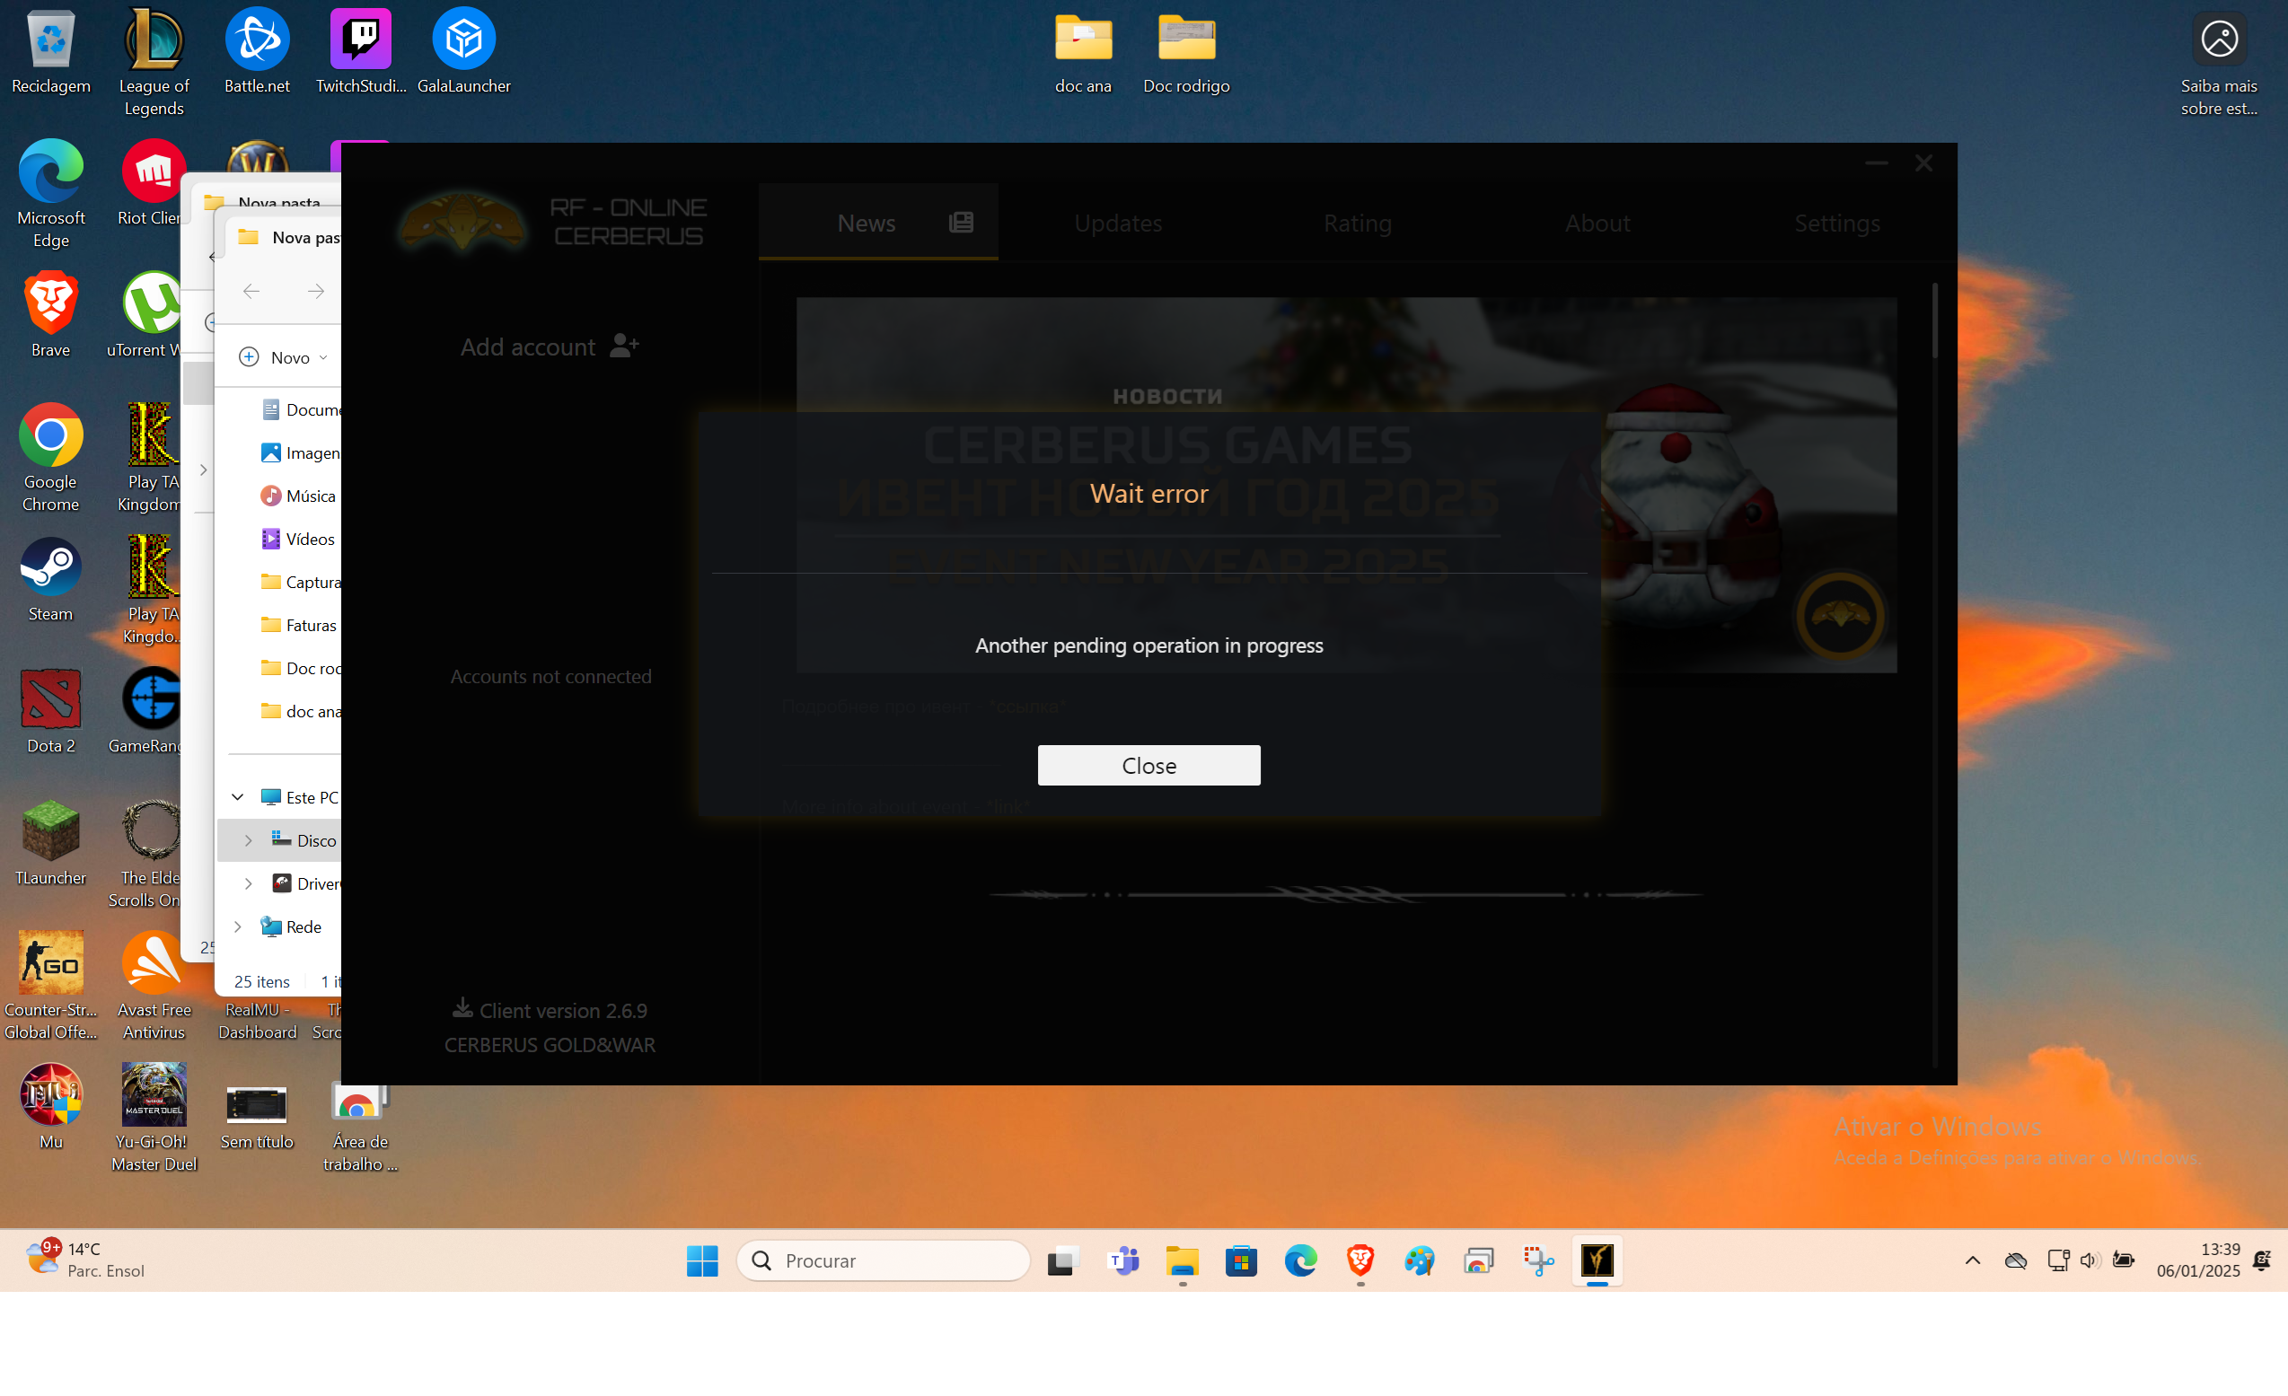The height and width of the screenshot is (1396, 2288).
Task: Open Recycle Bin (Reciclagem) desktop icon
Action: point(51,53)
